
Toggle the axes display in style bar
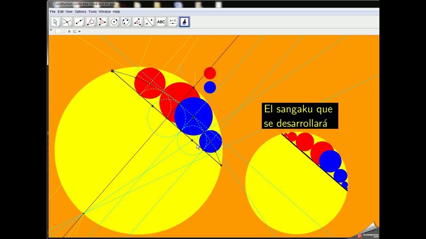(57, 32)
